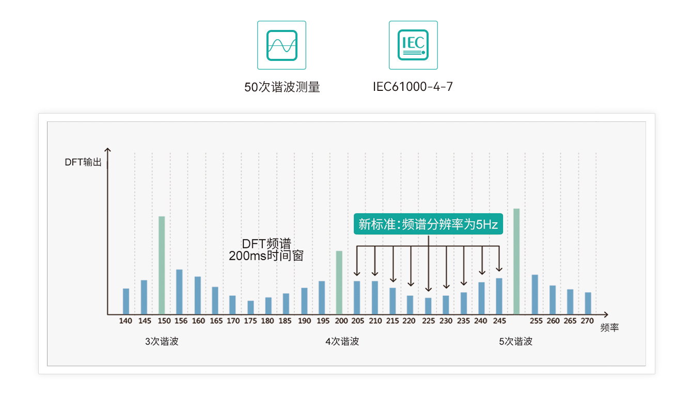Click the IEC standard document icon

[x=413, y=45]
